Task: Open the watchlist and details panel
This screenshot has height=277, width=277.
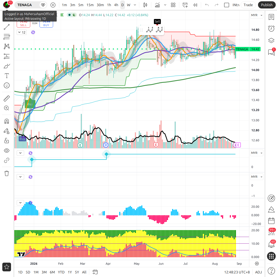Action: click(x=271, y=17)
